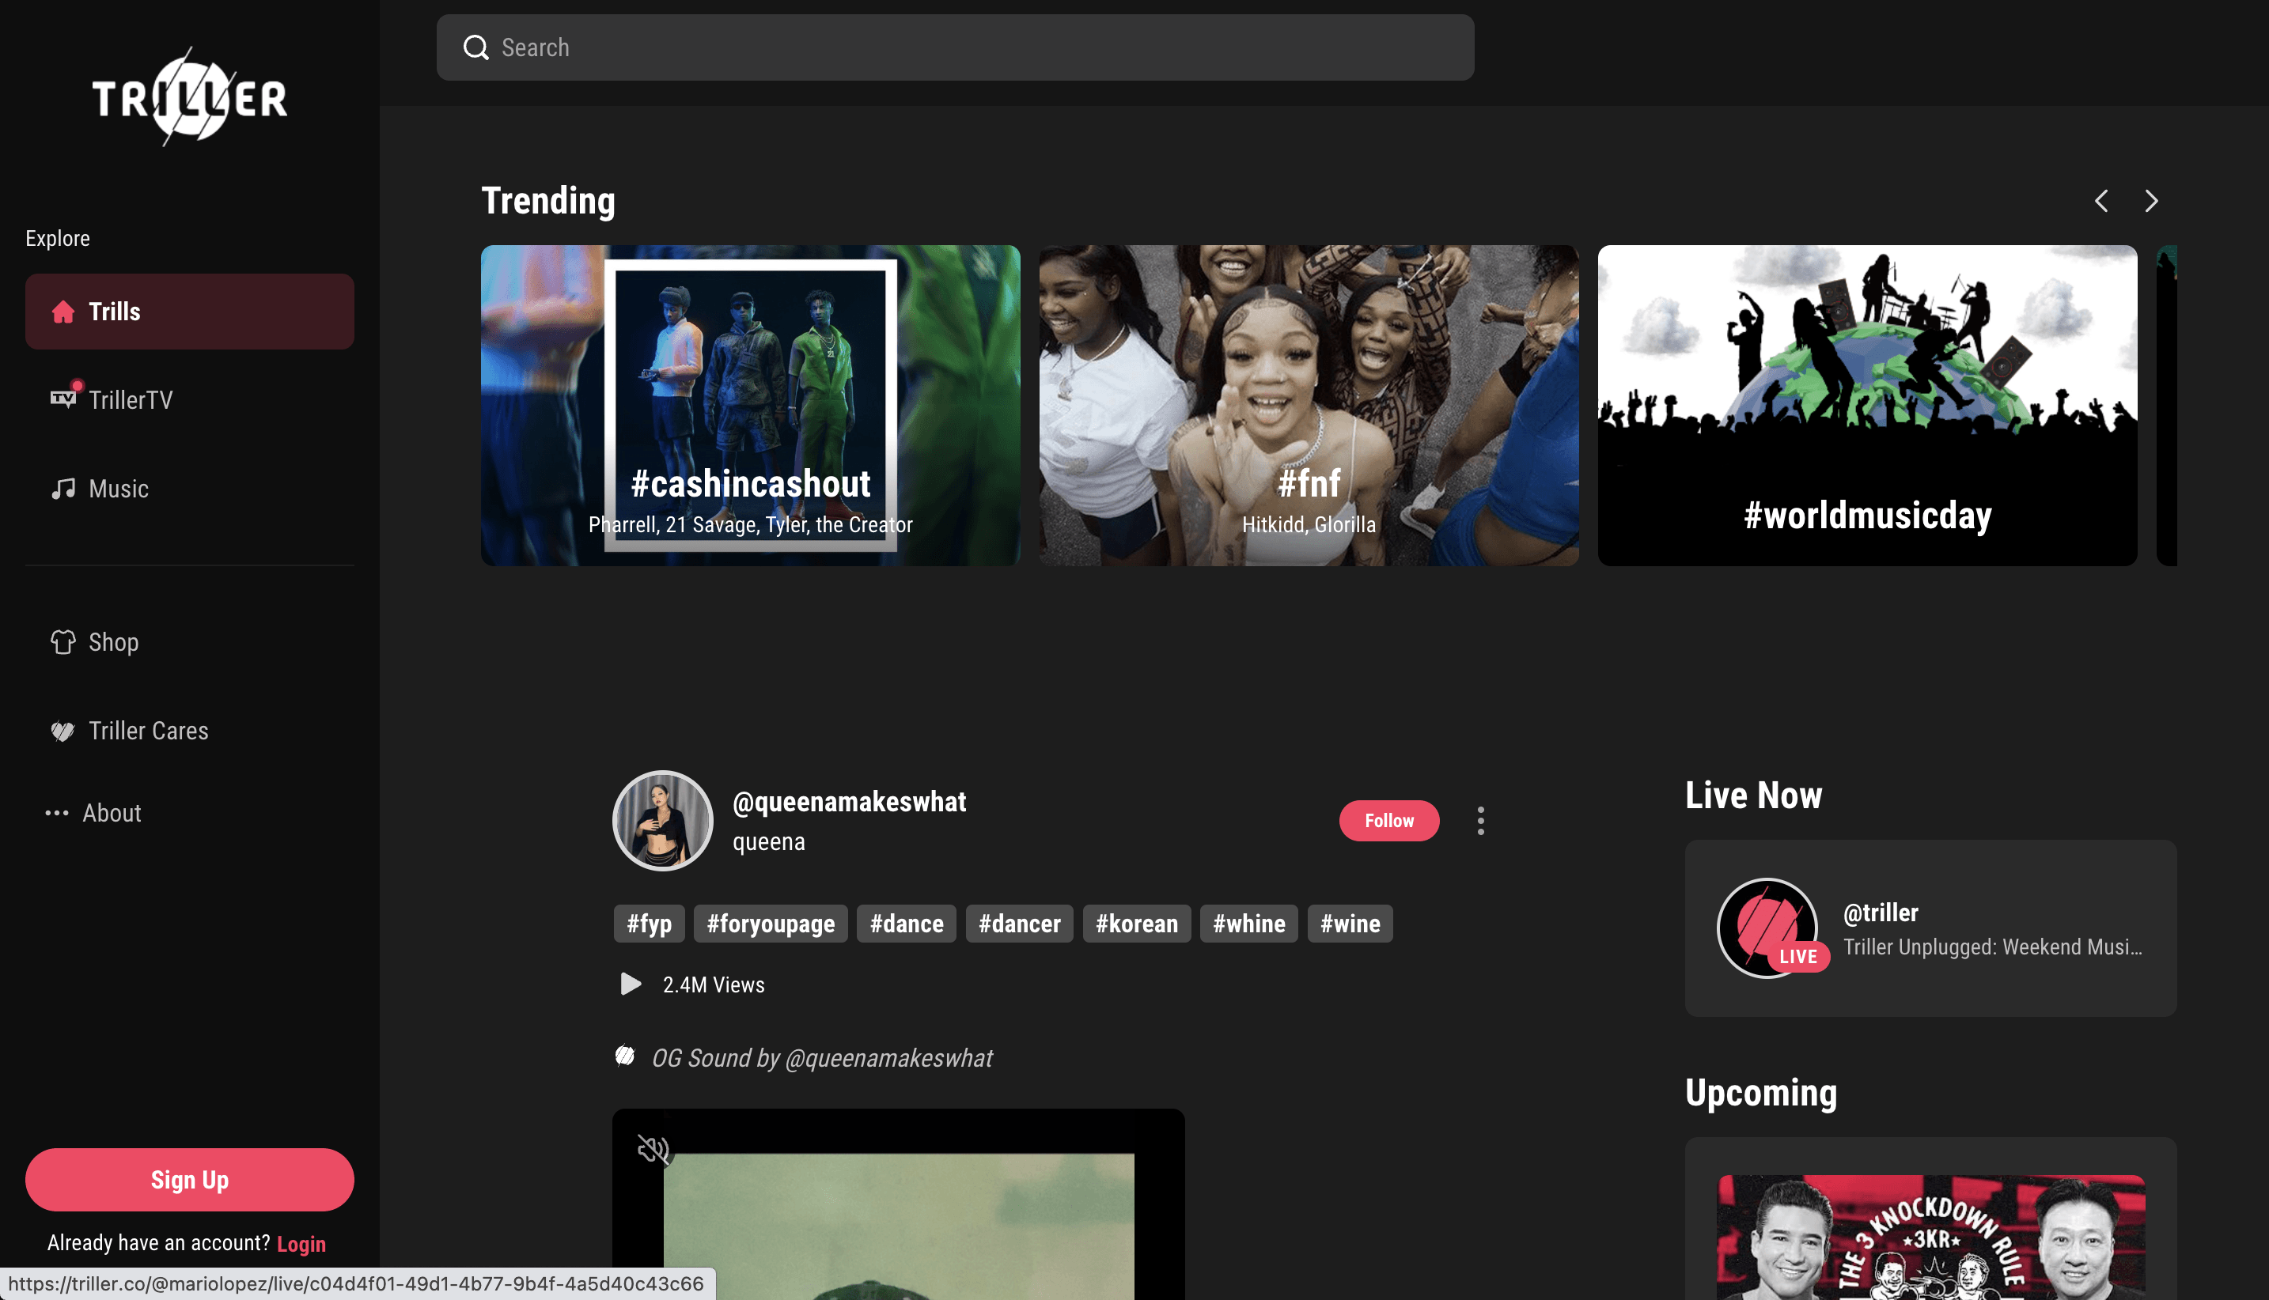
Task: Click the play icon beside 2.4M Views
Action: 631,984
